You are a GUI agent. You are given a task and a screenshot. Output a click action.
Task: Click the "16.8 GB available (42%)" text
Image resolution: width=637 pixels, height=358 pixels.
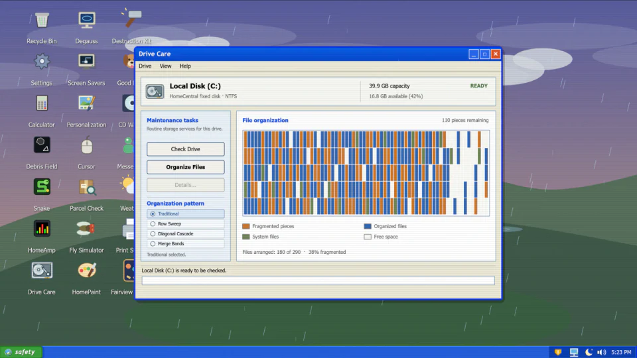(x=395, y=96)
